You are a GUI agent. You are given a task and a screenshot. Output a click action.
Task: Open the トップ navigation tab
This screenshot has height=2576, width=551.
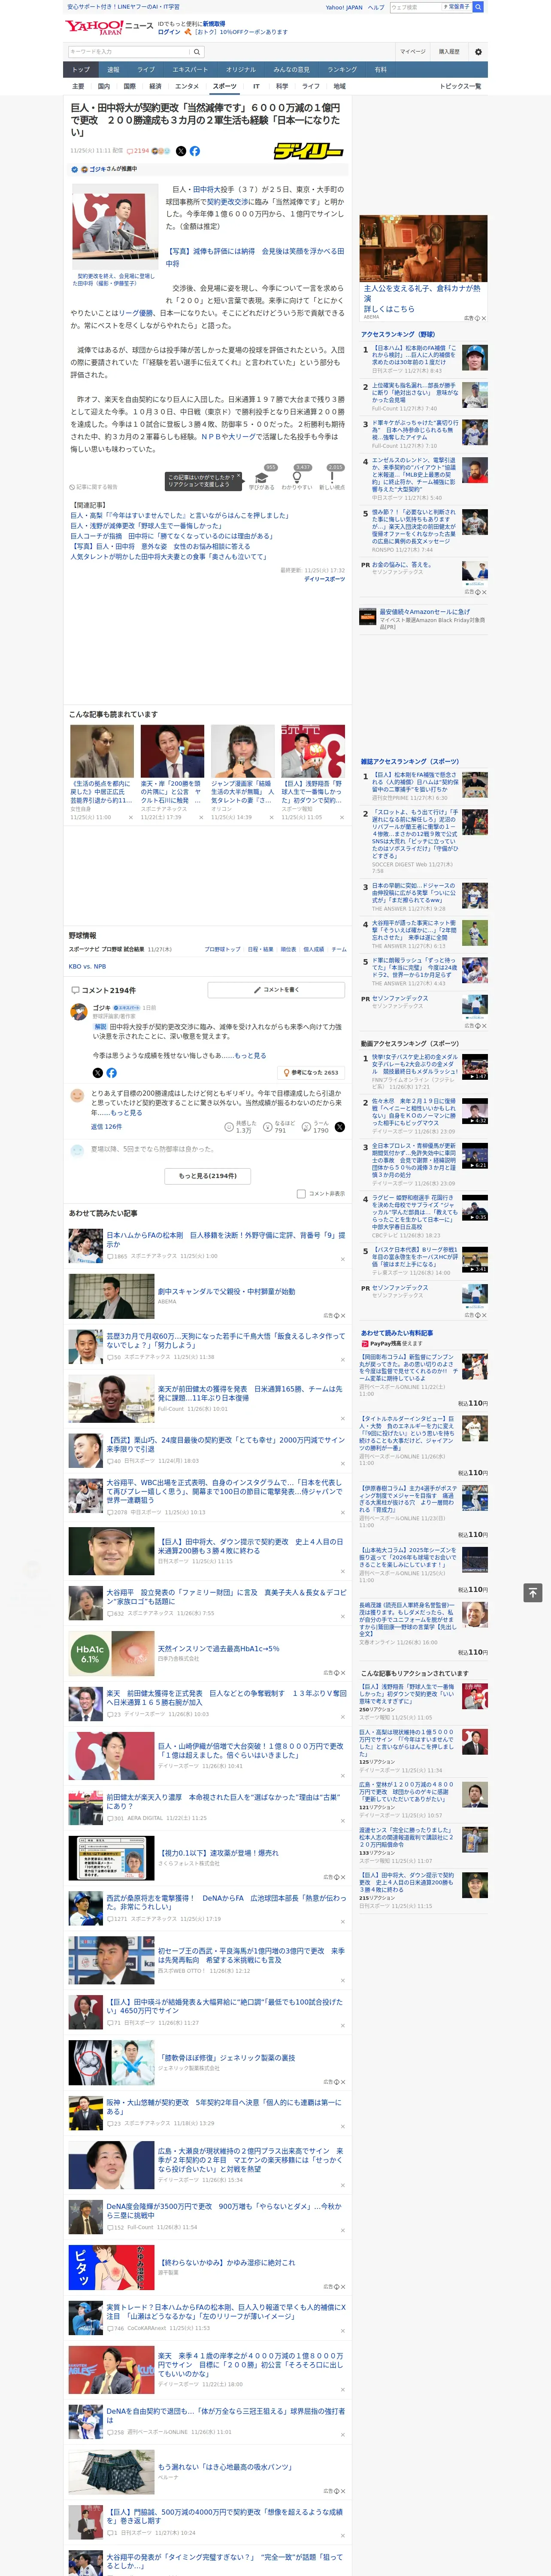coord(81,70)
